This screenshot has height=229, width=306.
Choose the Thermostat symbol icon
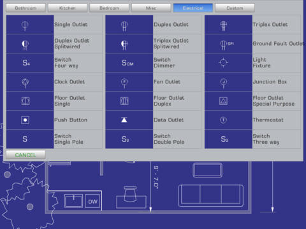223,120
